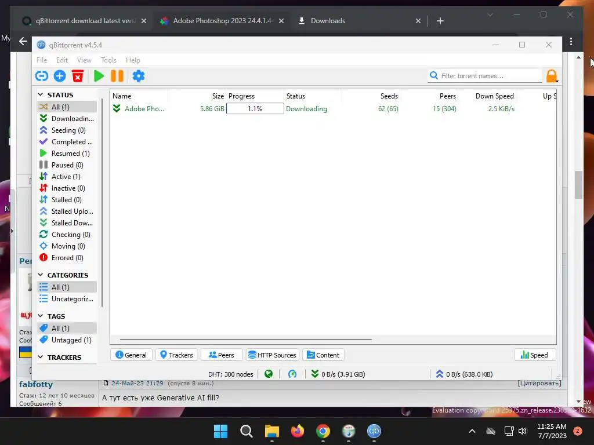Select the Untagged (1) tag filter

67,340
